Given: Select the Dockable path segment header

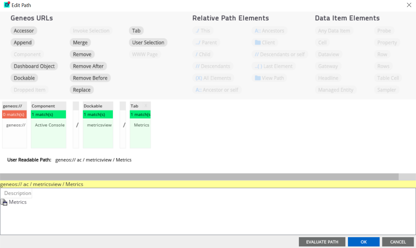Looking at the screenshot, I should [x=98, y=106].
